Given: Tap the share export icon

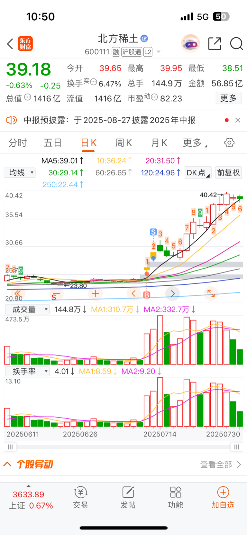Looking at the screenshot, I should (215, 44).
